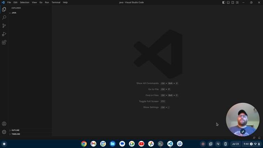The height and width of the screenshot is (148, 263).
Task: Open the Search view in activity bar
Action: [4, 17]
